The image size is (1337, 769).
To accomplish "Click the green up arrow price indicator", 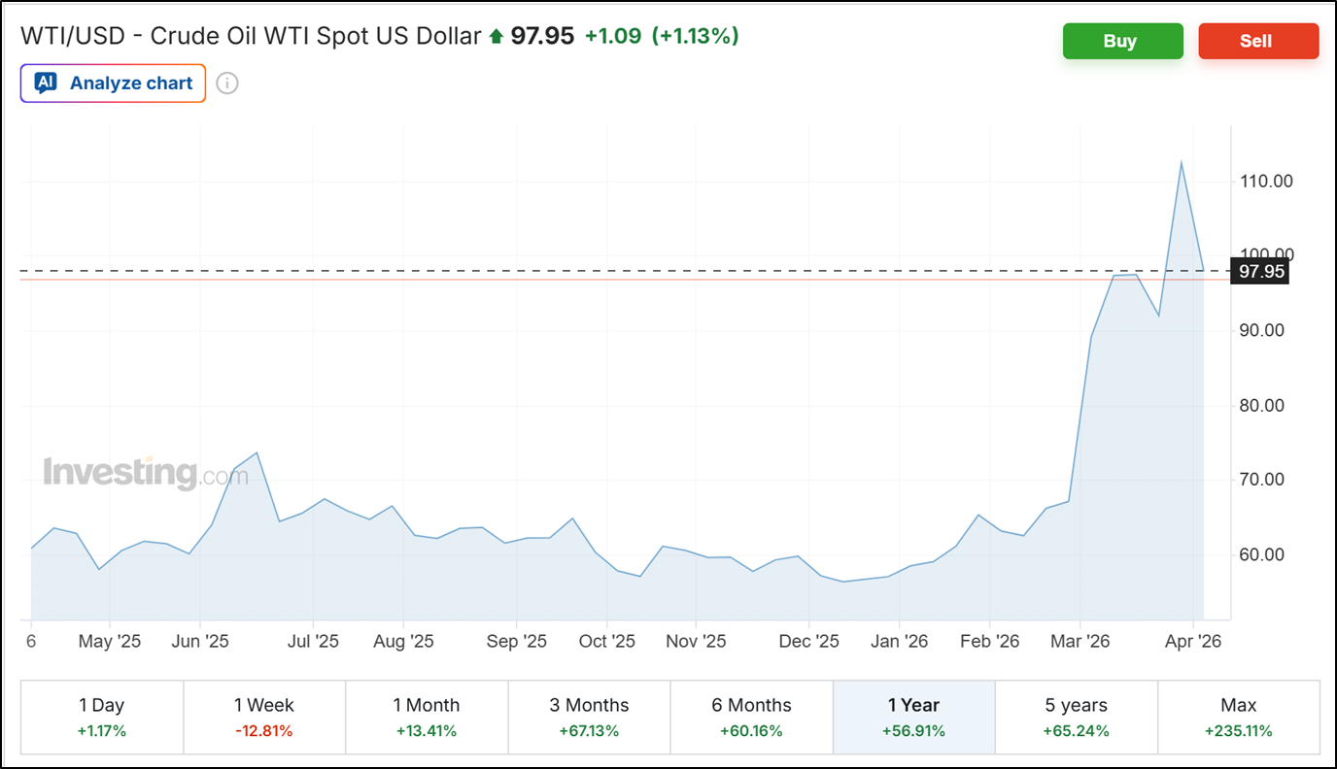I will [x=497, y=37].
